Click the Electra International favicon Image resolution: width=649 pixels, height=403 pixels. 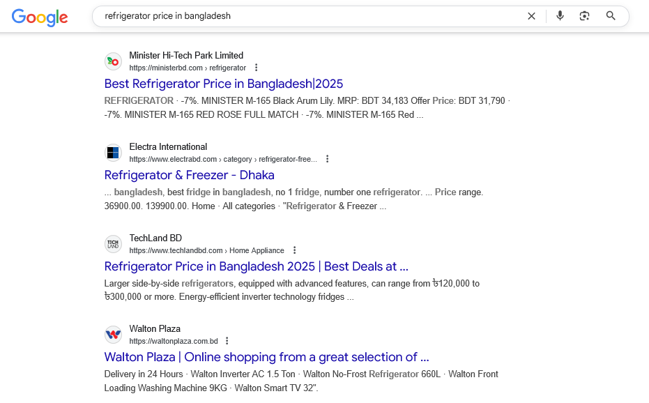(x=113, y=153)
